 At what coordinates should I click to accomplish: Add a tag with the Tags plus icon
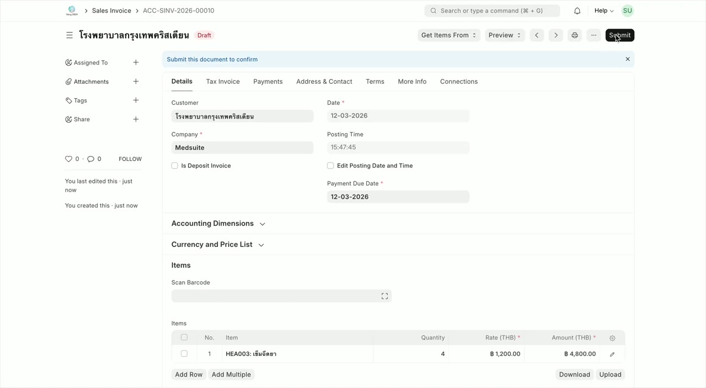pyautogui.click(x=136, y=100)
